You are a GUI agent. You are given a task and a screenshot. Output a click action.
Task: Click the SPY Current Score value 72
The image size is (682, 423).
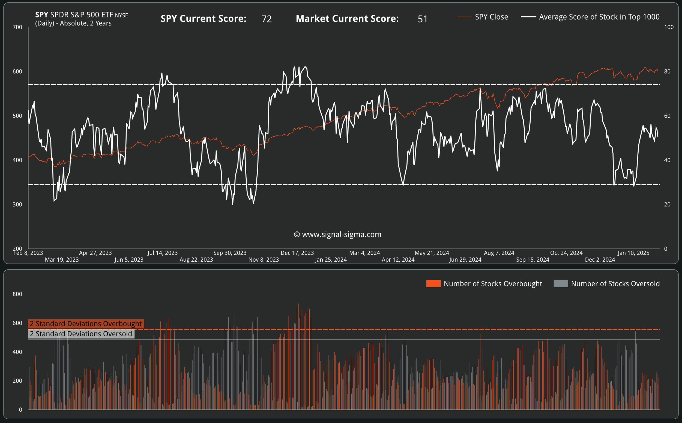(266, 19)
